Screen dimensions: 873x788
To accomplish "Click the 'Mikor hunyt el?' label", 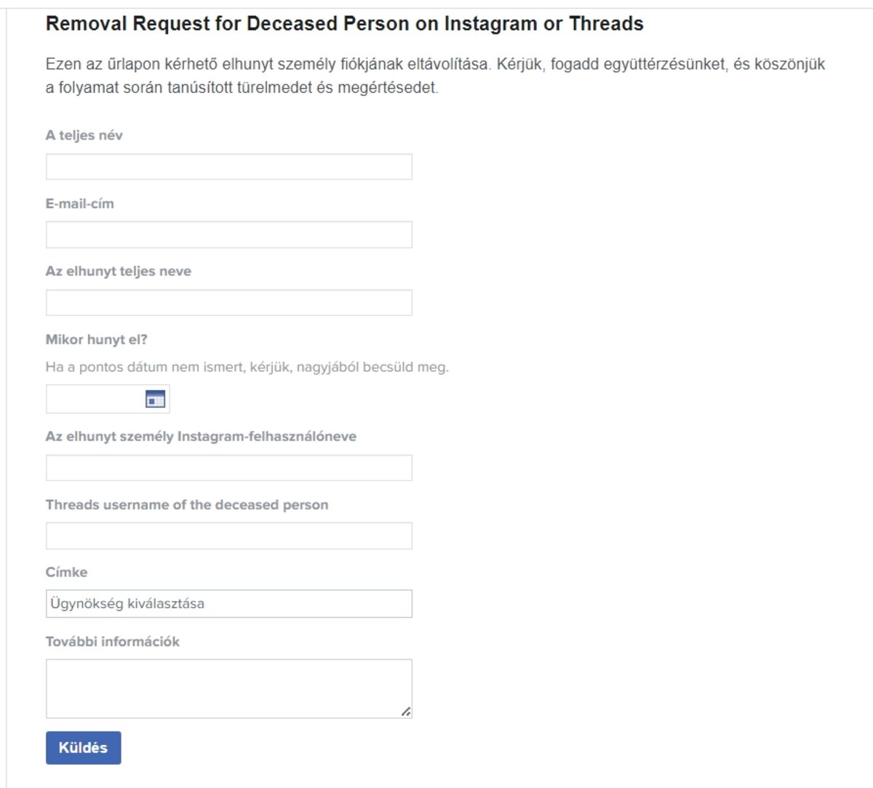I will tap(96, 340).
